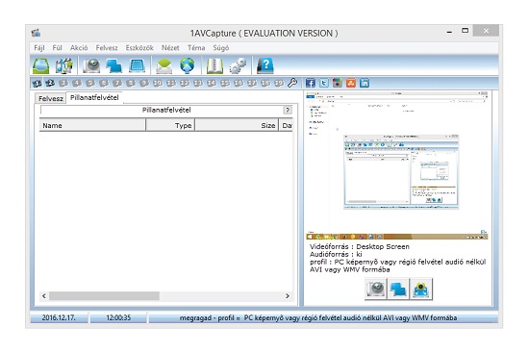Sort list by the Name column header

click(92, 126)
